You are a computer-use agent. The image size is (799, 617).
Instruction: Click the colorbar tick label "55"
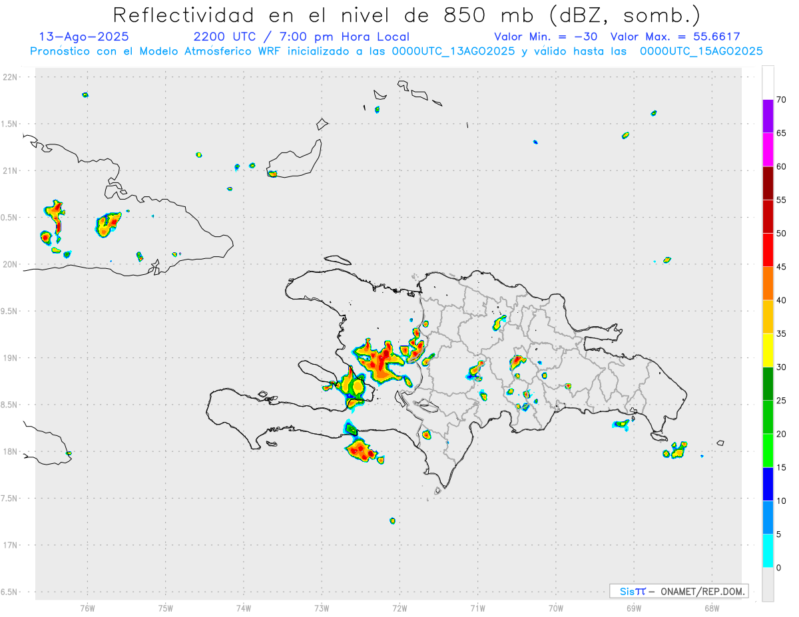point(781,200)
